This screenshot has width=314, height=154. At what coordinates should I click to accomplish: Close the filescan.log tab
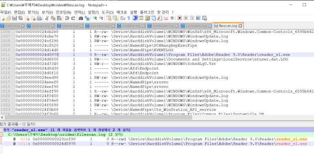(240, 26)
